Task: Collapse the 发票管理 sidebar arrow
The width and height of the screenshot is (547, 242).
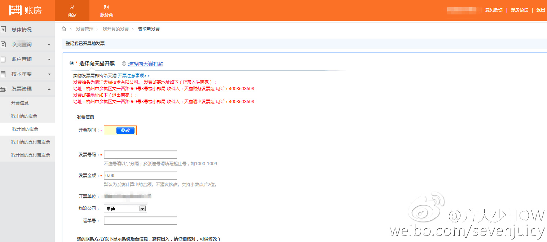Action: pyautogui.click(x=49, y=89)
